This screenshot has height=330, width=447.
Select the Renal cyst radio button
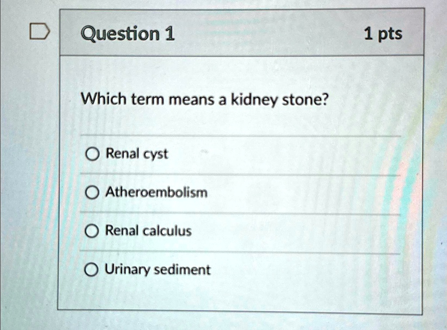[x=92, y=154]
